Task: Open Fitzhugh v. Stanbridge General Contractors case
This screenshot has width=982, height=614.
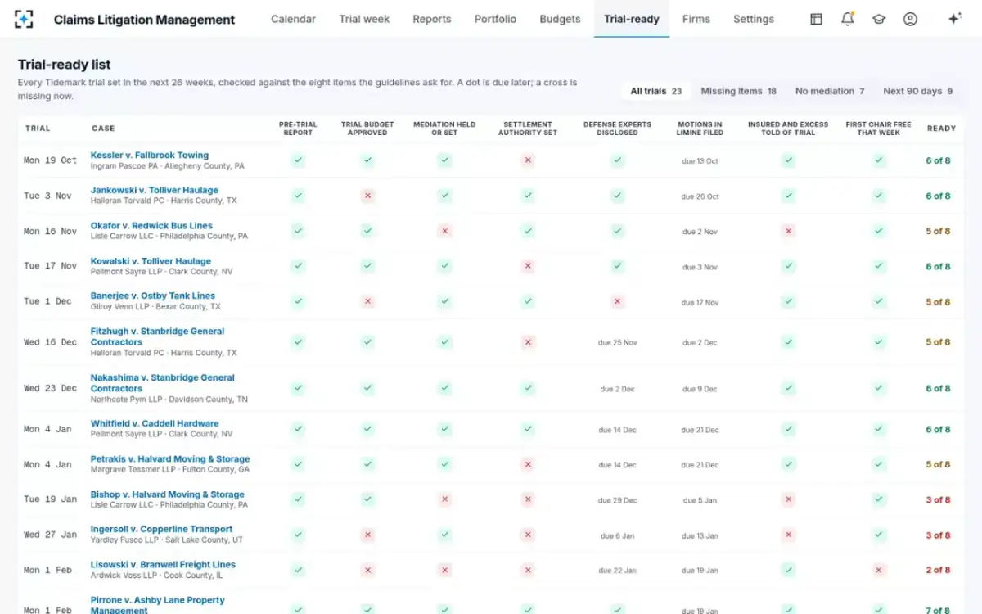Action: 157,336
